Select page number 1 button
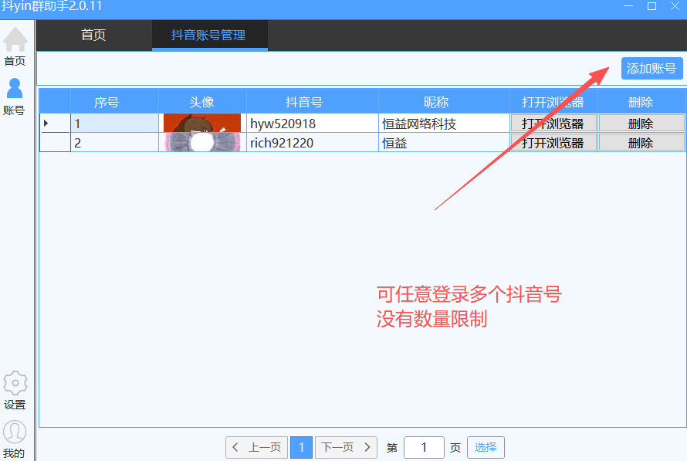 click(302, 447)
